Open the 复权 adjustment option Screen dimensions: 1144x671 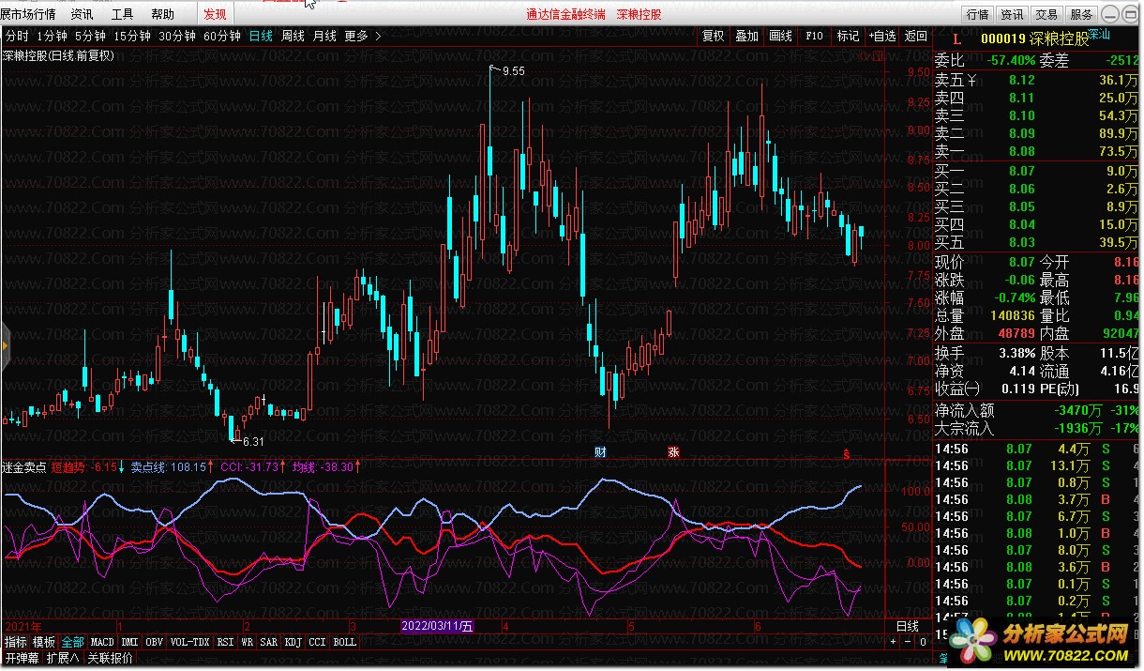click(714, 36)
